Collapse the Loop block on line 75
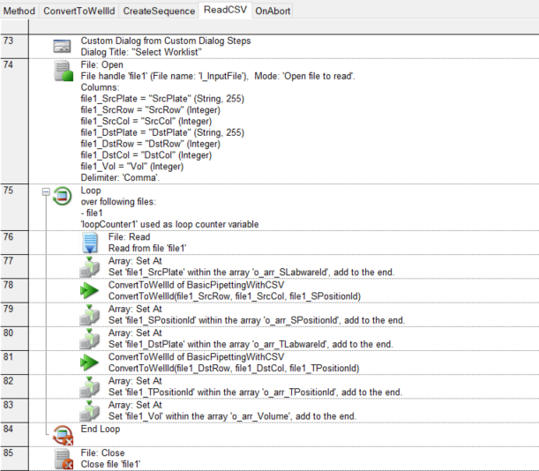 [x=44, y=191]
